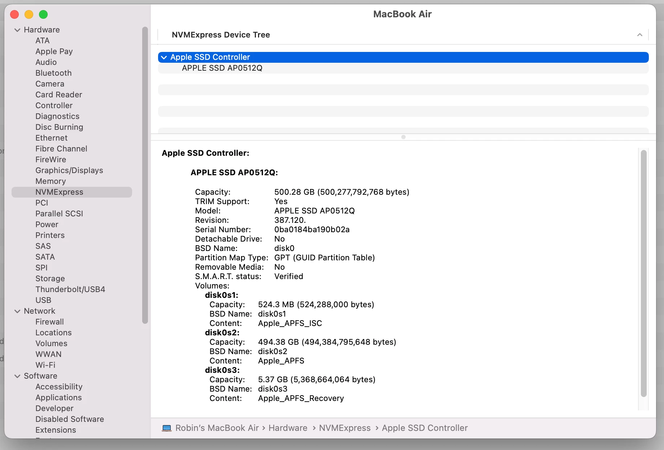Click the Revision 387.120. value
Image resolution: width=664 pixels, height=450 pixels.
(x=290, y=220)
